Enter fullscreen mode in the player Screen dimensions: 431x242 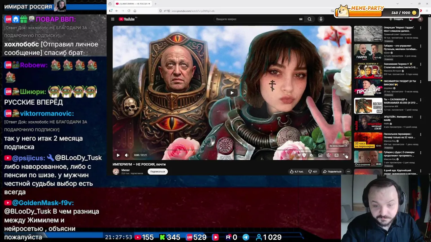point(344,155)
